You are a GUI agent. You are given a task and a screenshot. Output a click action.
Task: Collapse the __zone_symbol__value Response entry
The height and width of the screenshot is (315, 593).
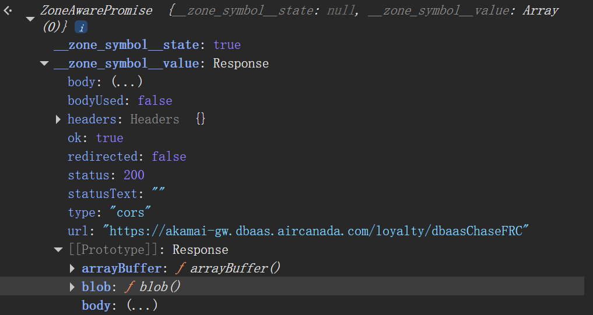point(44,63)
